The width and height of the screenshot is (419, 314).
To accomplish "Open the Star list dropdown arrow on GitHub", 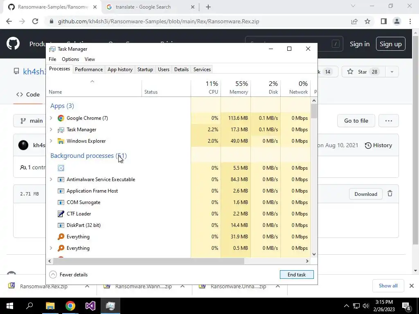I will (x=392, y=72).
